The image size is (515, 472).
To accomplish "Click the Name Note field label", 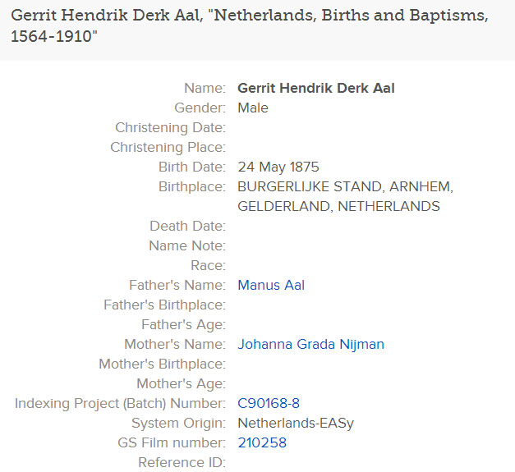I will click(186, 246).
